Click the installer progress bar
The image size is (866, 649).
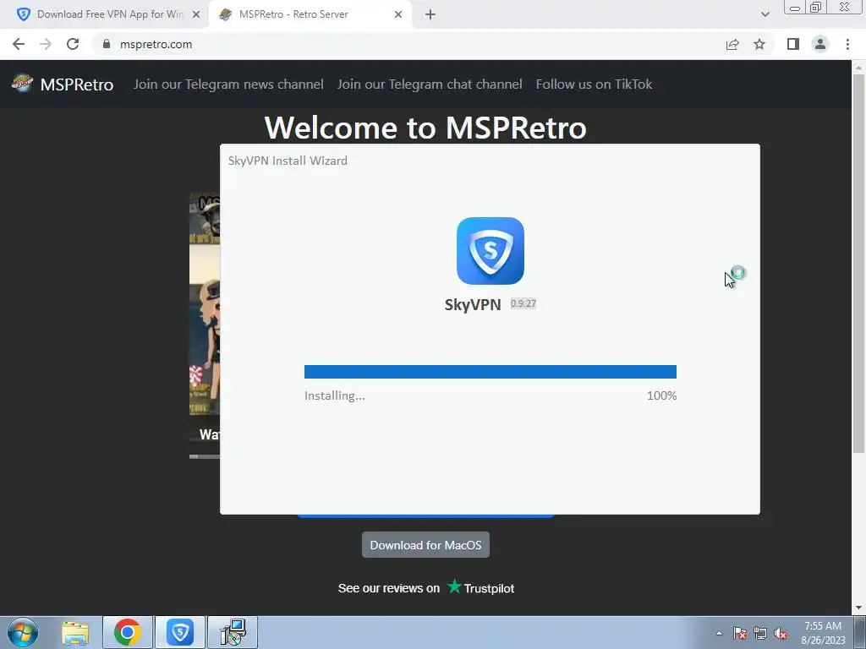491,372
